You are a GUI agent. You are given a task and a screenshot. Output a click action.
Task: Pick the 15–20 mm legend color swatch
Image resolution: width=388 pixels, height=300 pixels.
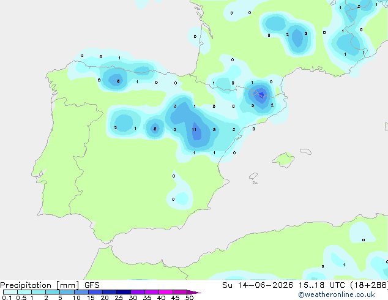click(x=95, y=292)
